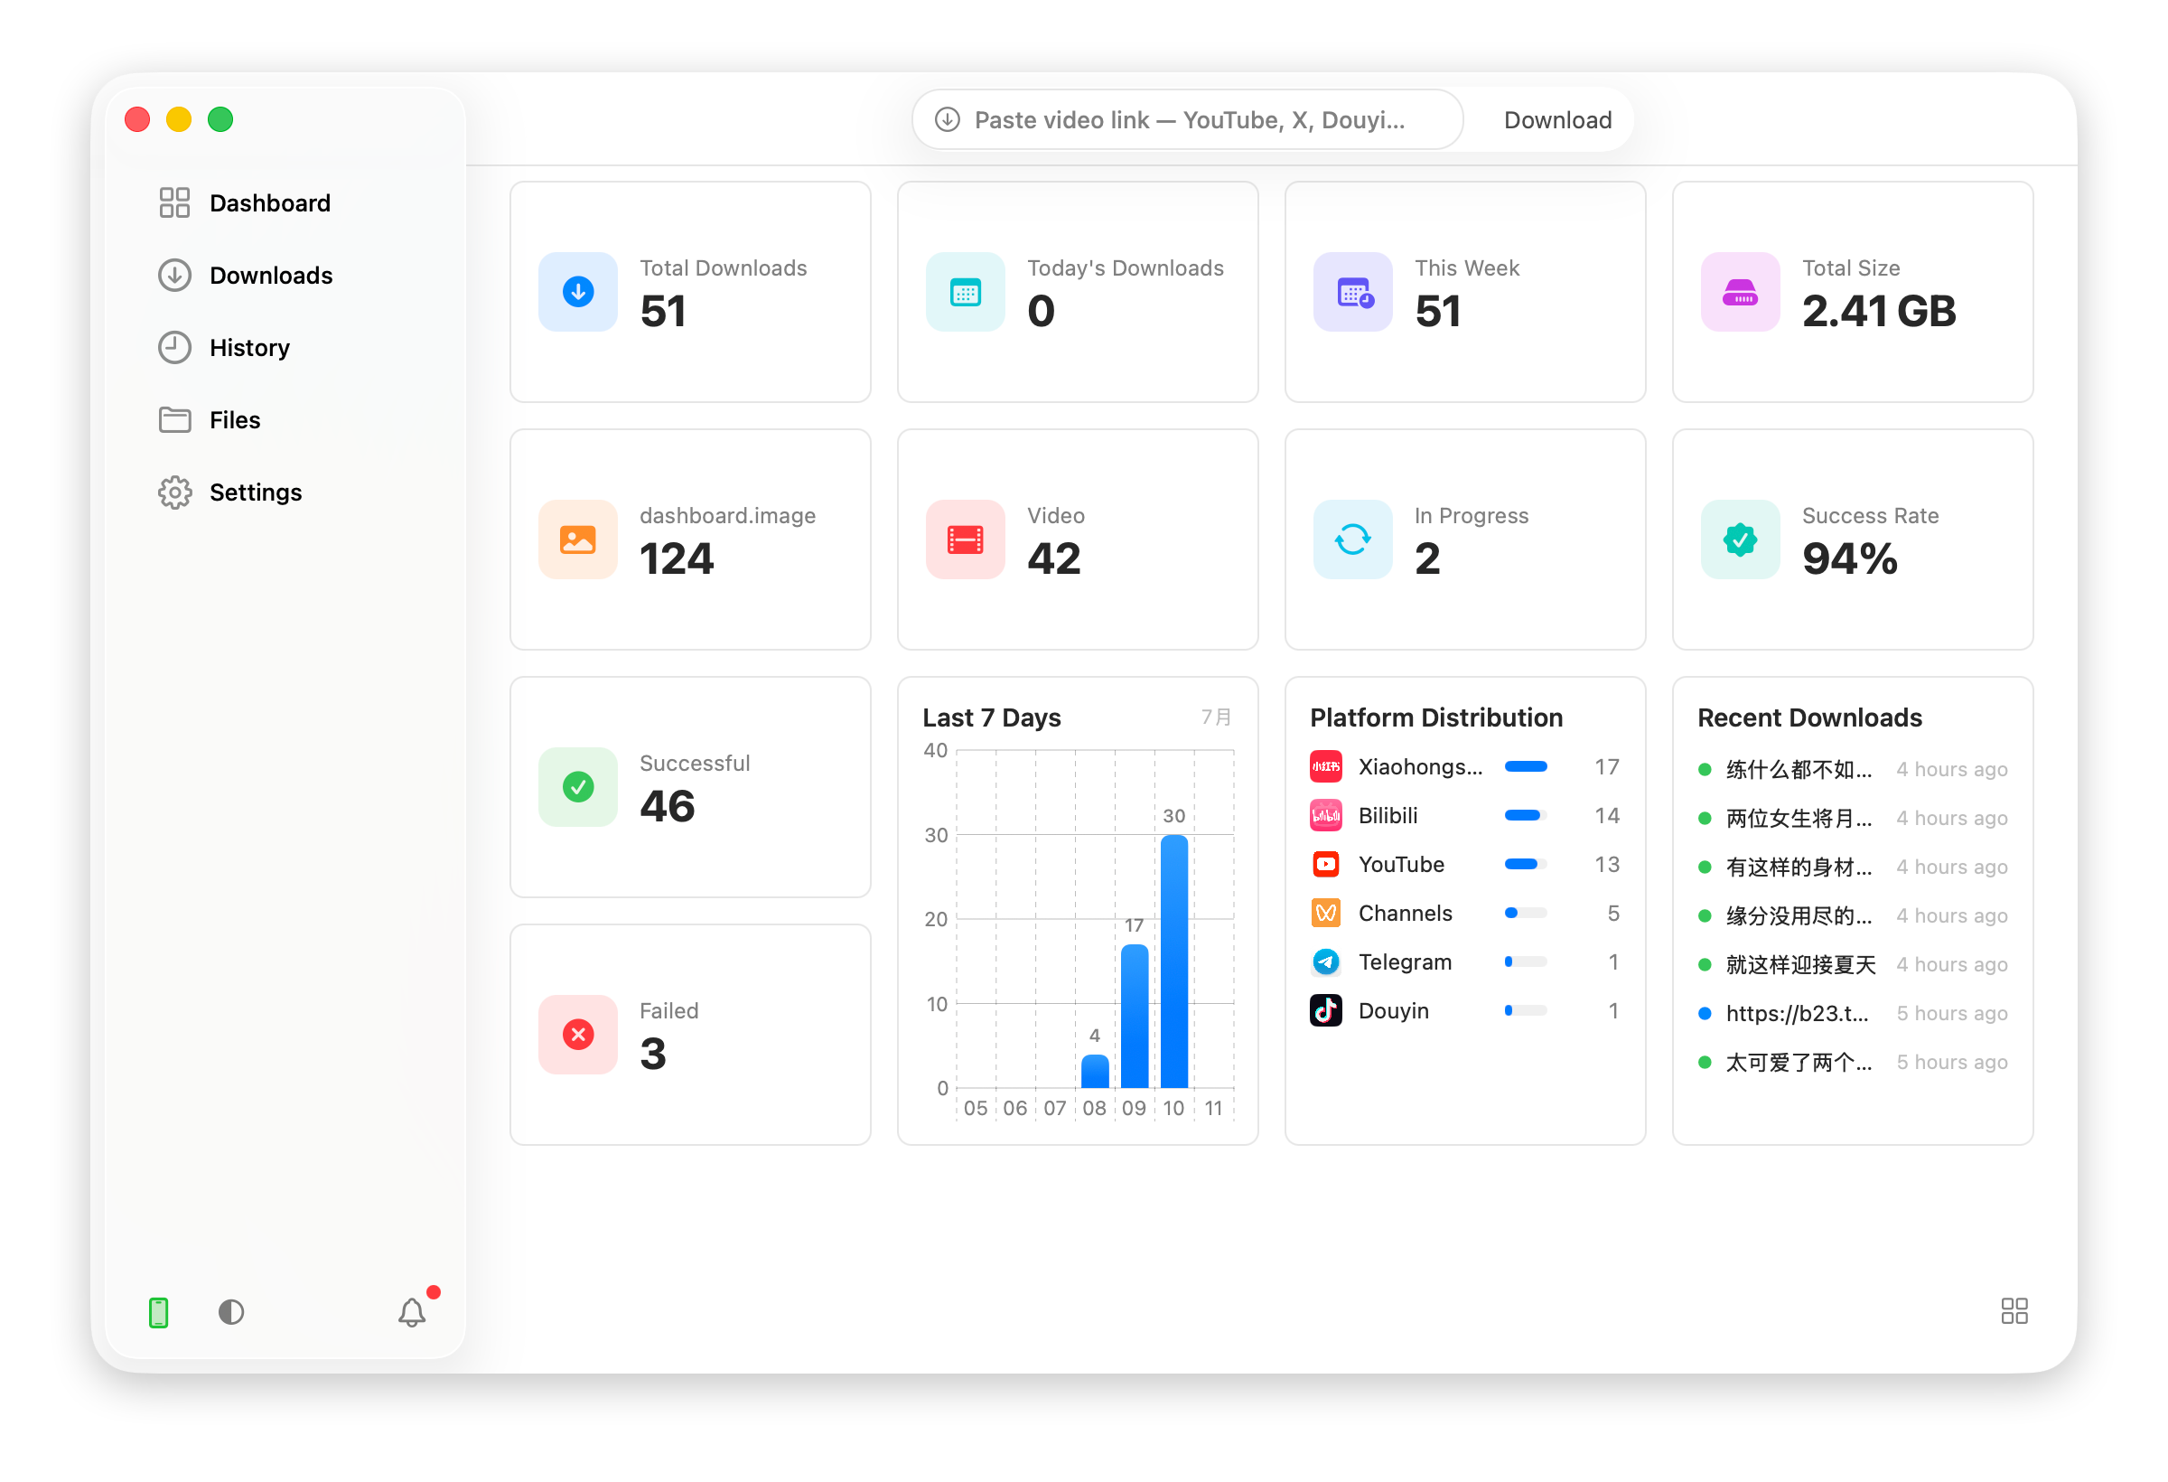Open notifications via the bell icon
This screenshot has width=2168, height=1482.
click(412, 1312)
